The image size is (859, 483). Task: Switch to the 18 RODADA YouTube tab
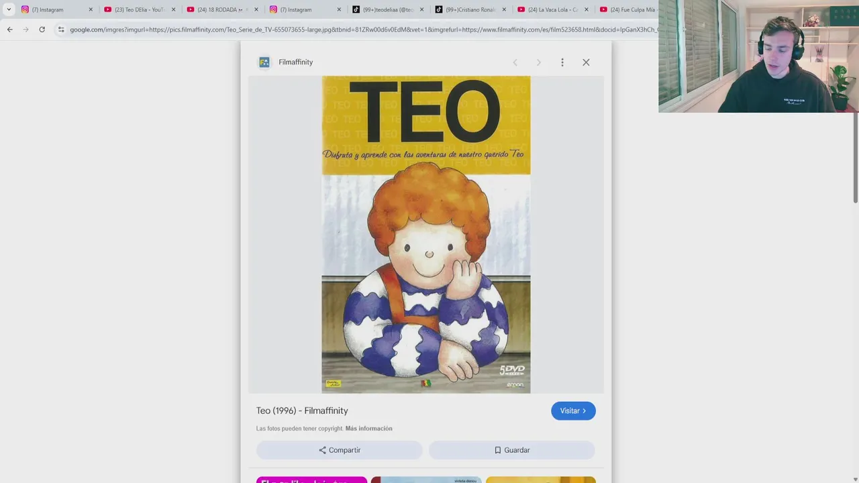pos(221,9)
